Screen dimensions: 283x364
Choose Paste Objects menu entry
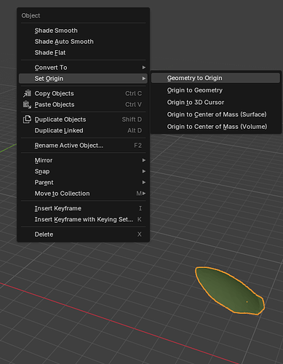(x=83, y=105)
